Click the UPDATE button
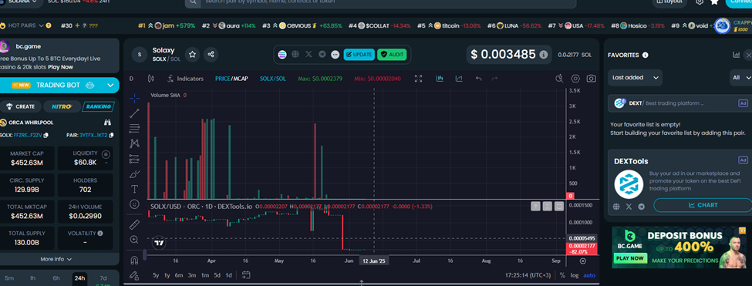Screen dimensions: 752x286 tap(359, 55)
